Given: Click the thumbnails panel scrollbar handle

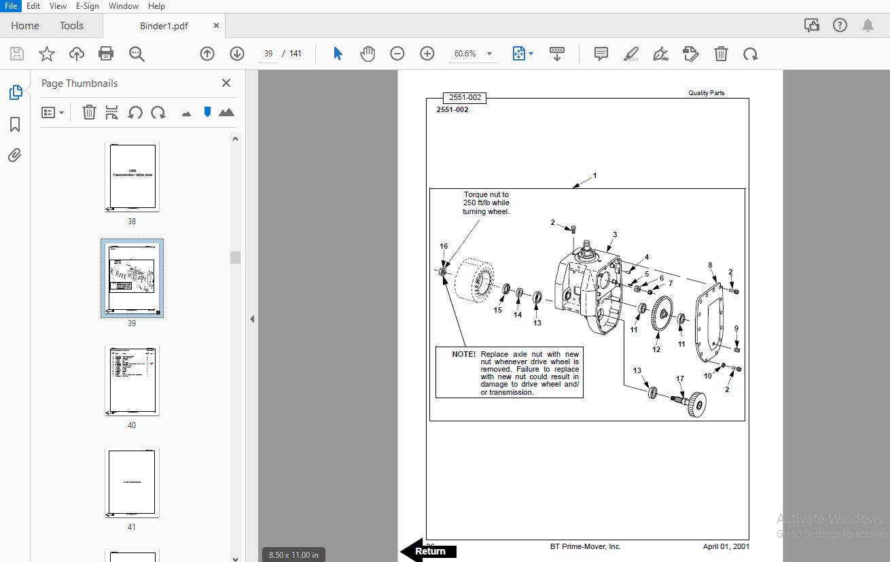Looking at the screenshot, I should (235, 257).
